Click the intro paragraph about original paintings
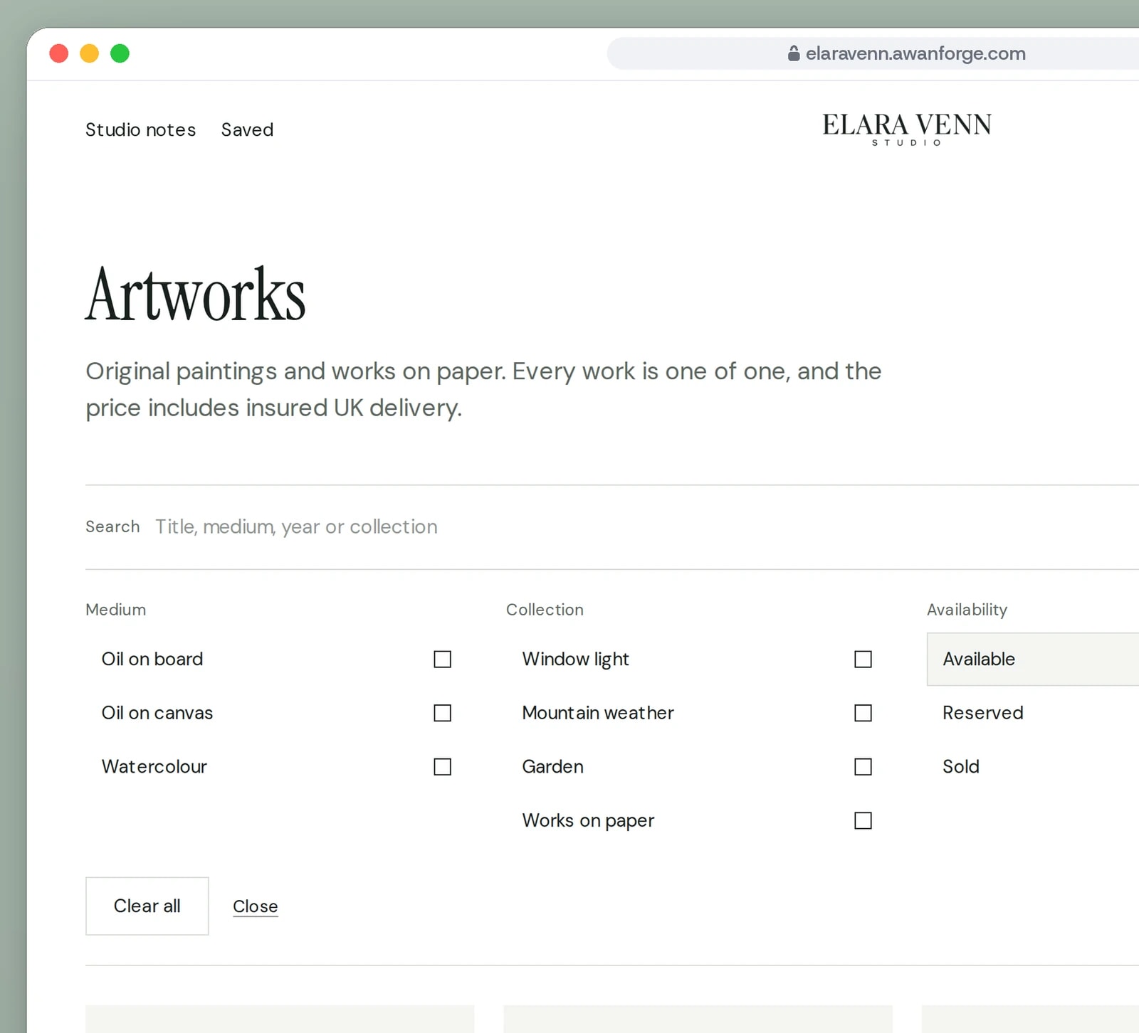 pyautogui.click(x=483, y=389)
